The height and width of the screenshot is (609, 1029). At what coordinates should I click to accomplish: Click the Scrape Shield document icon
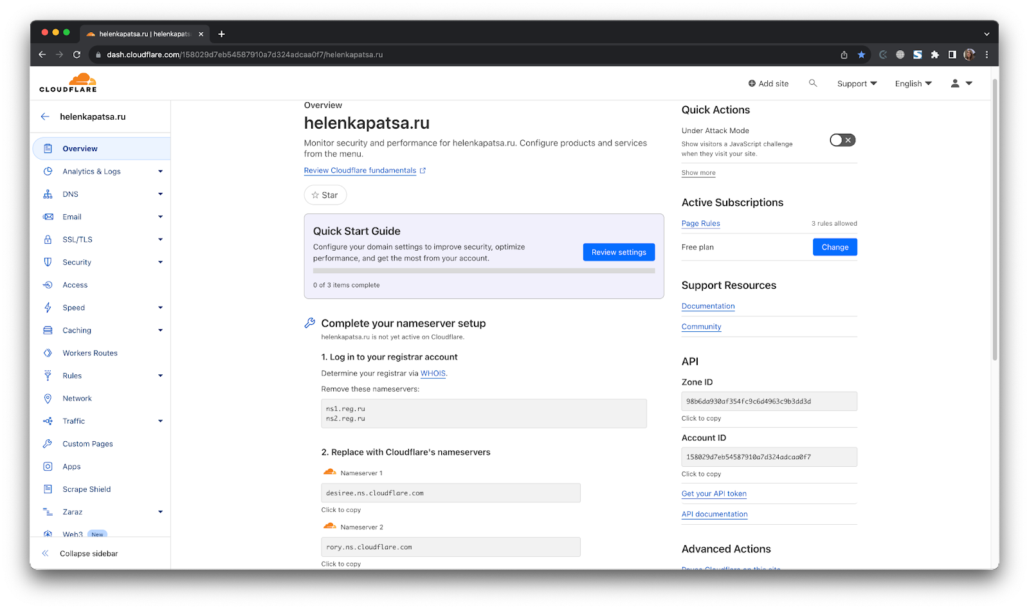[48, 489]
